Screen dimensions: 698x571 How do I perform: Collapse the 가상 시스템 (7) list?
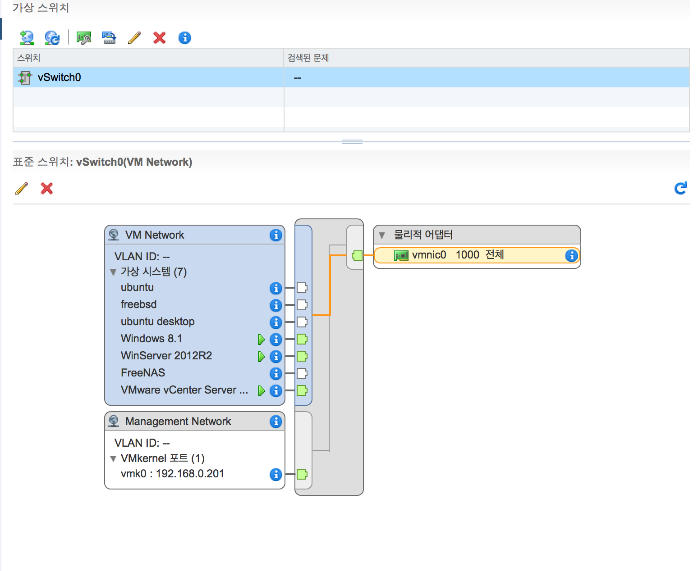point(113,272)
